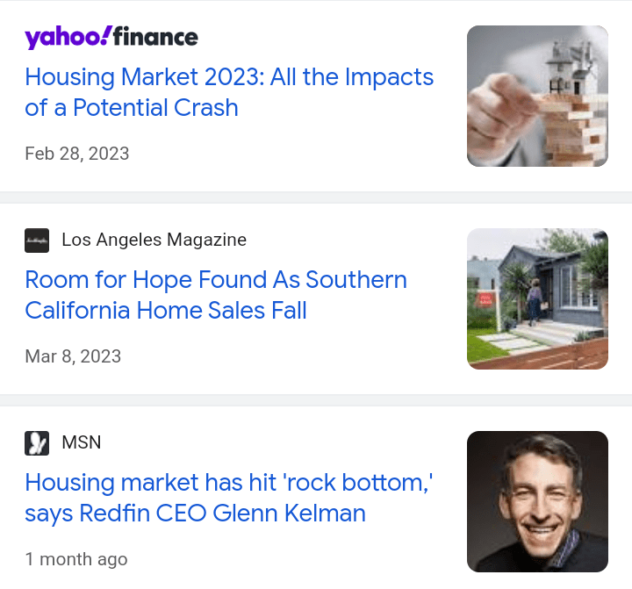Open the blue house for-sale thumbnail

tap(537, 298)
